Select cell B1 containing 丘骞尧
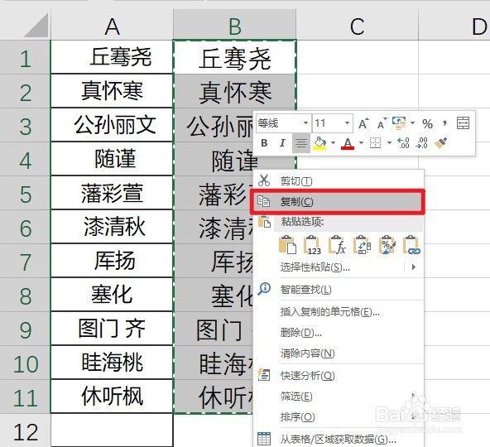490x447 pixels. point(235,57)
